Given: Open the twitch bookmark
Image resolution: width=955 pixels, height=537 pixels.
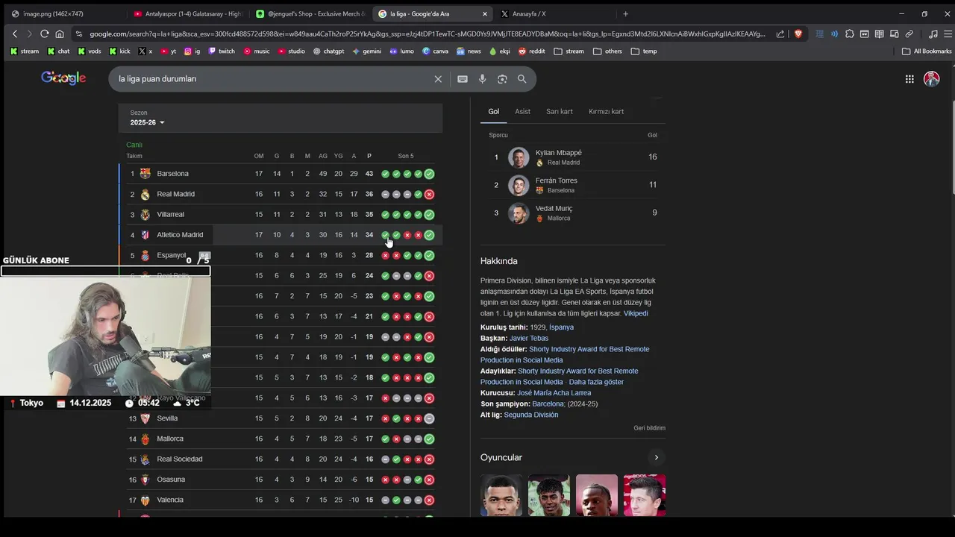Looking at the screenshot, I should tap(221, 51).
